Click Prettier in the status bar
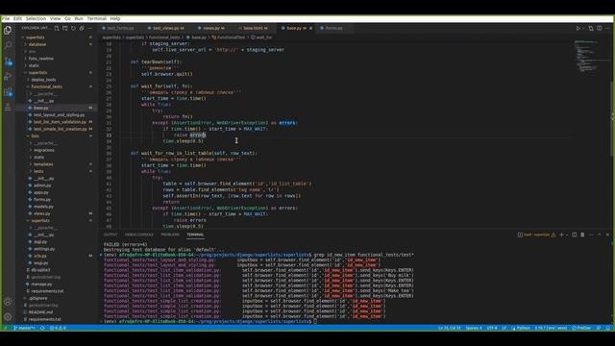Image resolution: width=615 pixels, height=346 pixels. pyautogui.click(x=581, y=328)
